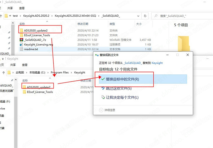213x148 pixels.
Task: Click folder icon in Keysight address bar
Action: coord(9,73)
